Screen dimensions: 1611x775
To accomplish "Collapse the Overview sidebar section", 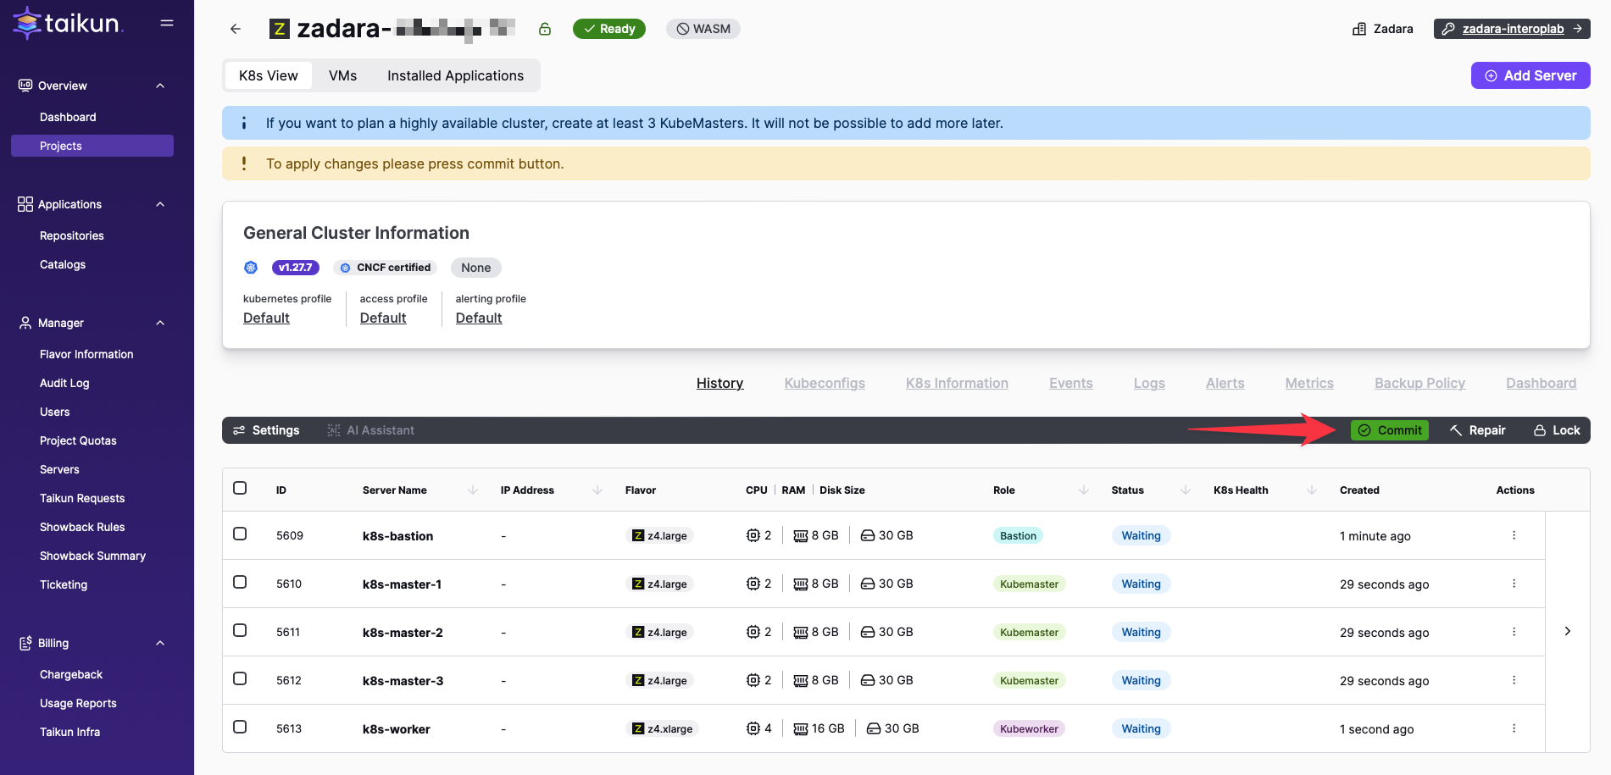I will click(159, 86).
